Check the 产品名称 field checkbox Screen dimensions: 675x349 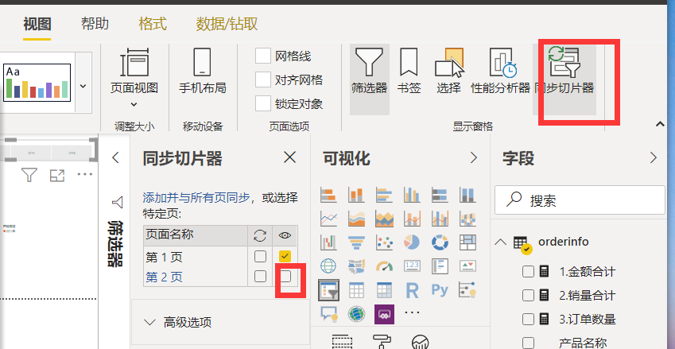point(528,343)
